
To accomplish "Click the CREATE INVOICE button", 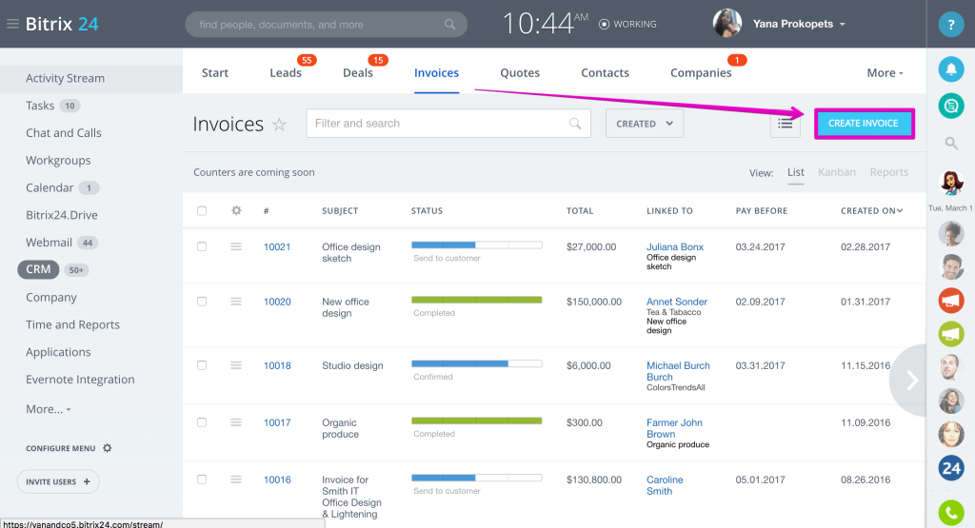I will [x=864, y=124].
